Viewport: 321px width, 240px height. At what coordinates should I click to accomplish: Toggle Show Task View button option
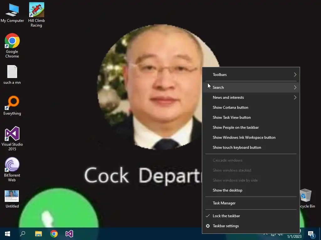251,117
